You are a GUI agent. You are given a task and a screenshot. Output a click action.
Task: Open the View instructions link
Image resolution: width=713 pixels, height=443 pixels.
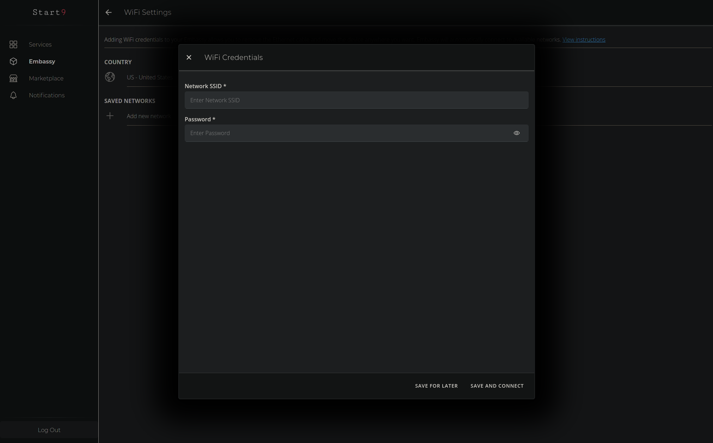click(x=584, y=40)
